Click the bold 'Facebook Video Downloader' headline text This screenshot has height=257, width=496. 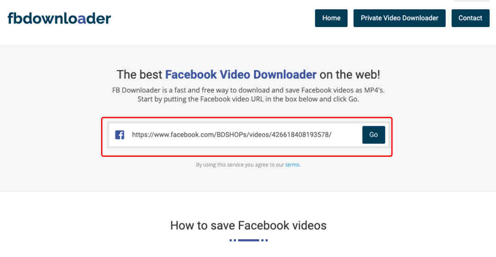coord(241,74)
